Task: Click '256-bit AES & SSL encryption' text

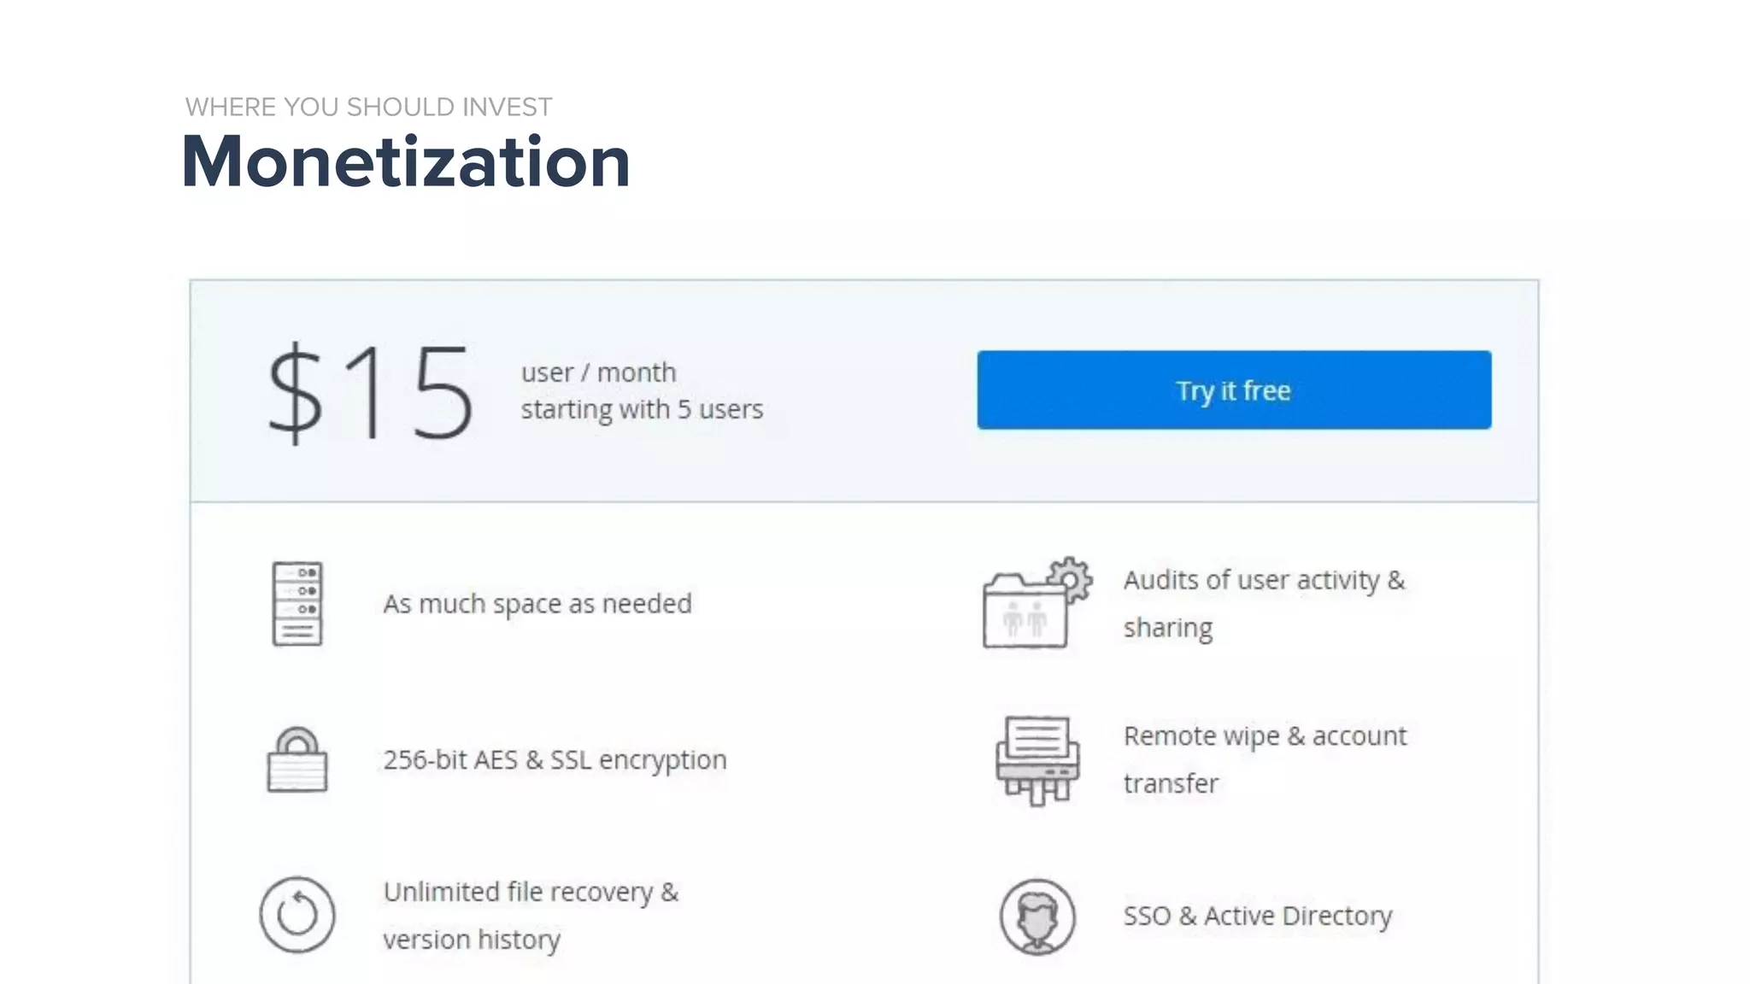Action: (x=555, y=759)
